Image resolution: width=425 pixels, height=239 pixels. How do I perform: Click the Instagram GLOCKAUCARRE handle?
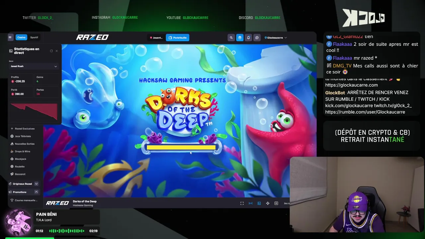point(125,18)
